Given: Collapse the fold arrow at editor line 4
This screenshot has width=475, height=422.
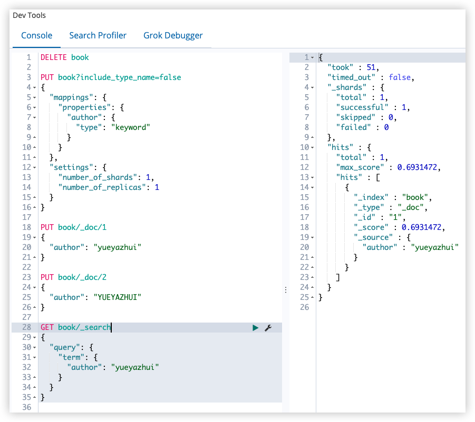Looking at the screenshot, I should [35, 88].
